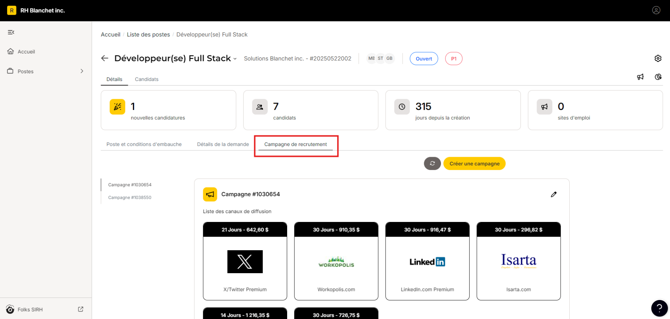Click the Postes briefcase icon
This screenshot has height=319, width=670.
10,71
